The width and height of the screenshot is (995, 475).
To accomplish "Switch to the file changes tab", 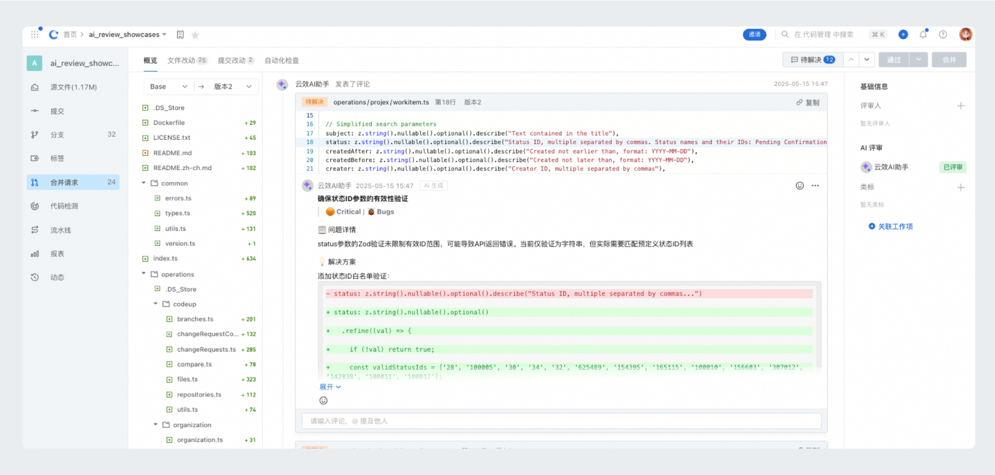I will coord(187,61).
